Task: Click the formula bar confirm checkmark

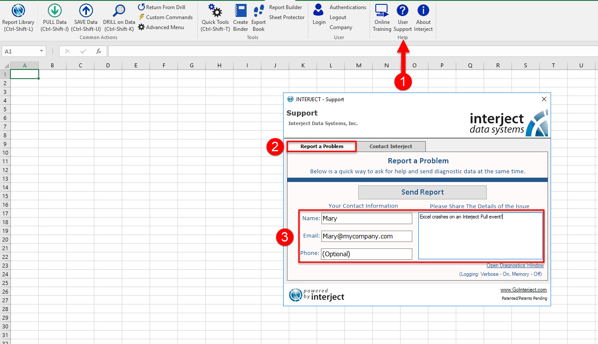Action: (83, 51)
